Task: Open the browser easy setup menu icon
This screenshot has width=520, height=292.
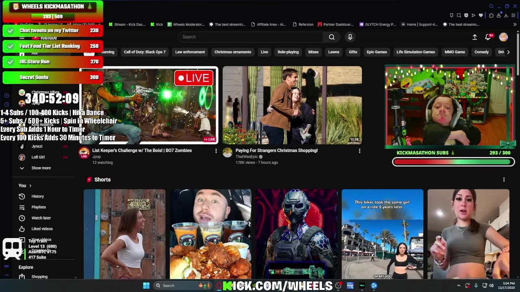Action: coord(513,15)
